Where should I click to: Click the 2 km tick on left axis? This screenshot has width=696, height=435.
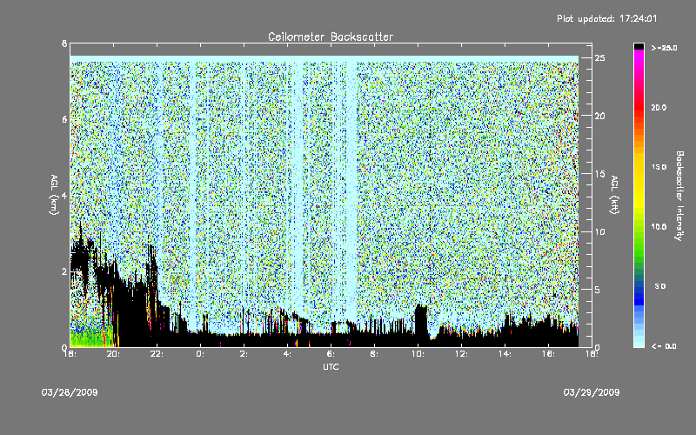(64, 271)
